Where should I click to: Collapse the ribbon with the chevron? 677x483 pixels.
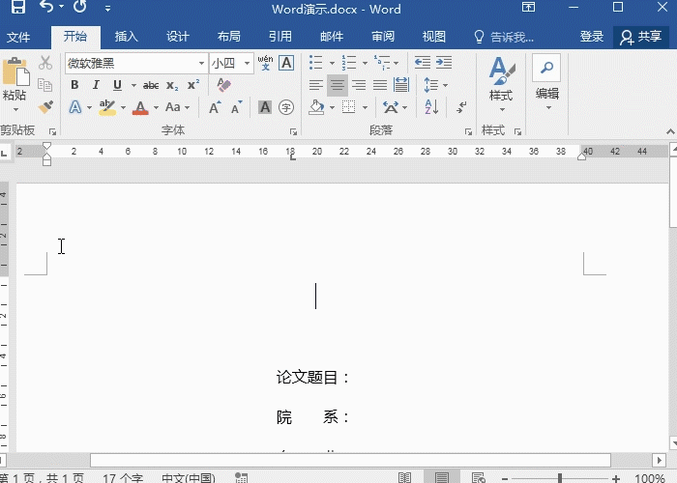pyautogui.click(x=670, y=131)
